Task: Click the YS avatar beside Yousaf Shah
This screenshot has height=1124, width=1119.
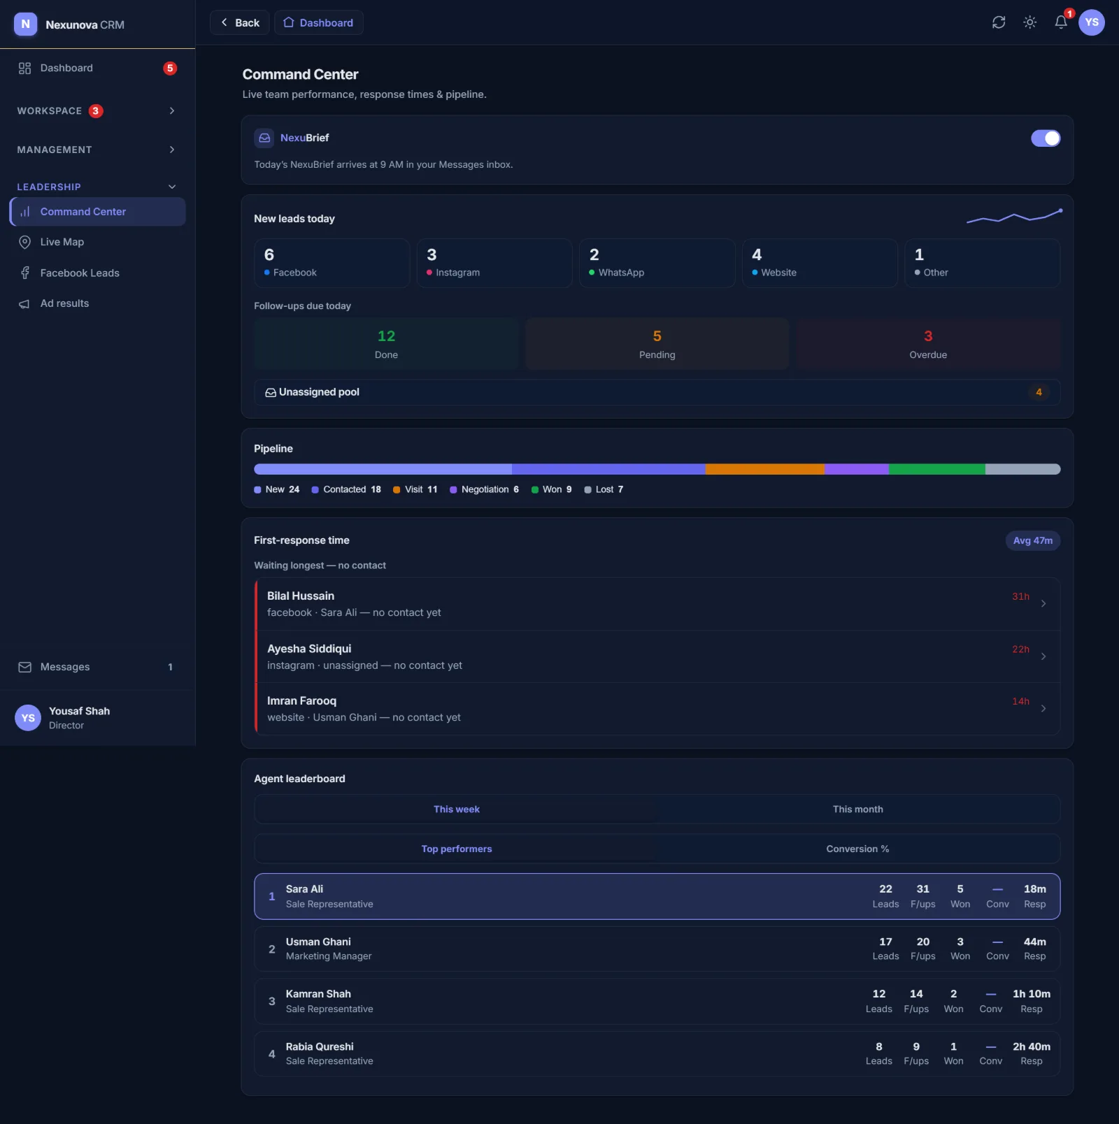Action: (x=28, y=718)
